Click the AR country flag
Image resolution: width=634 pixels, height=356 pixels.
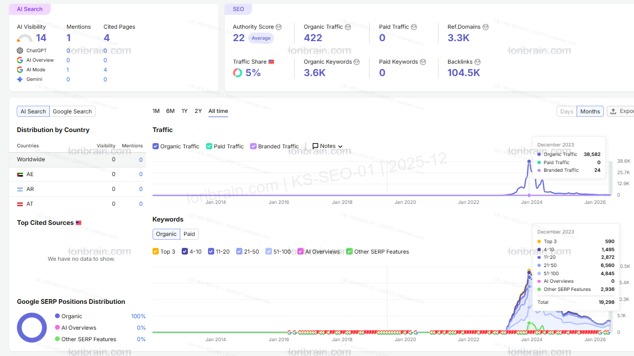pyautogui.click(x=20, y=189)
